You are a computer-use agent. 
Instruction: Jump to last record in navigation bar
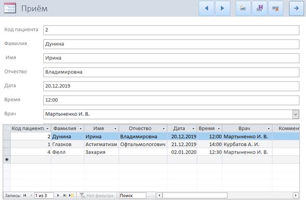pos(65,195)
